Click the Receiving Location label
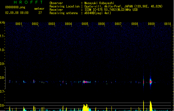The image size is (174, 111). point(64,6)
